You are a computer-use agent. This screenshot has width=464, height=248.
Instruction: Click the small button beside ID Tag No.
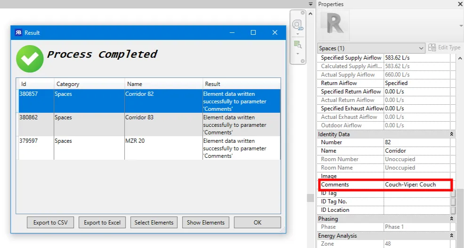pos(453,201)
